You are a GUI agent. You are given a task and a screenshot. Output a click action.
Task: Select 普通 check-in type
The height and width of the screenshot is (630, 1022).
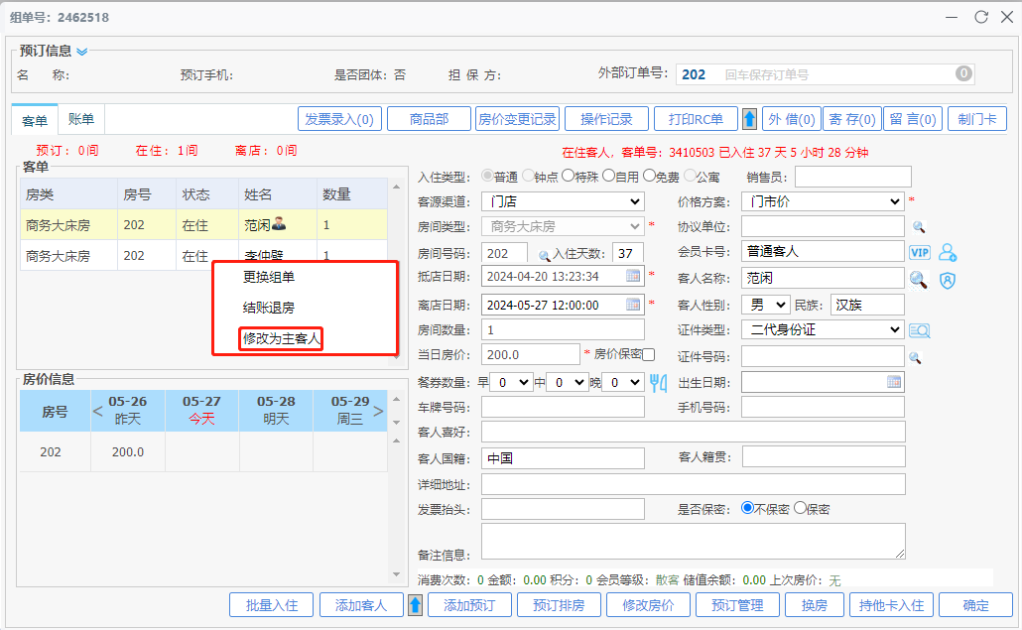click(x=487, y=176)
